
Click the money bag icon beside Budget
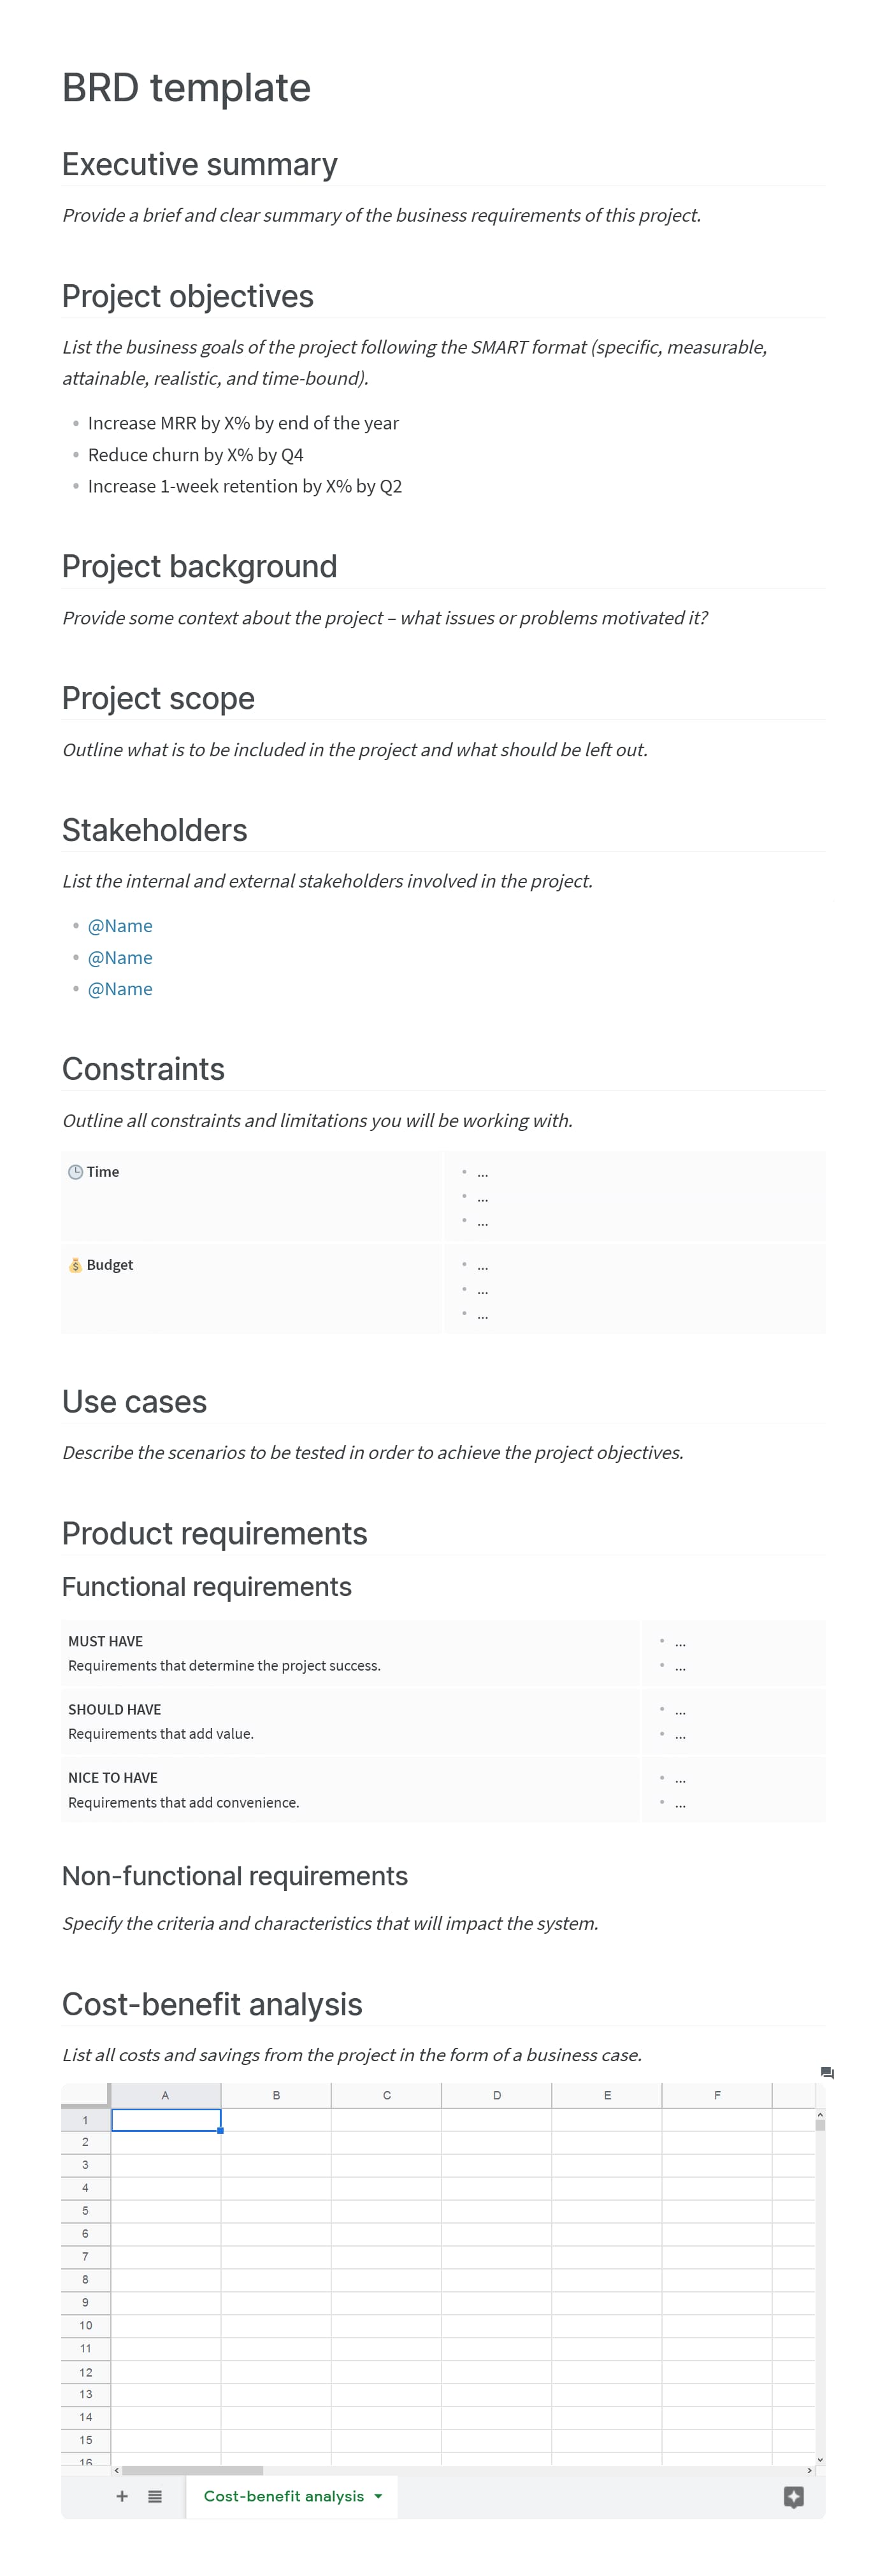pyautogui.click(x=75, y=1265)
